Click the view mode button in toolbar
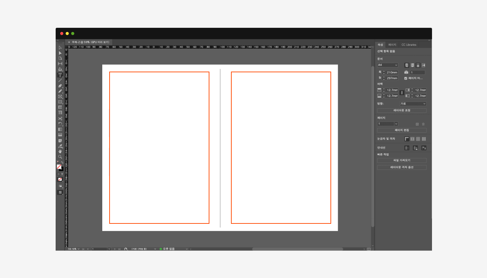The image size is (487, 278). 60,186
